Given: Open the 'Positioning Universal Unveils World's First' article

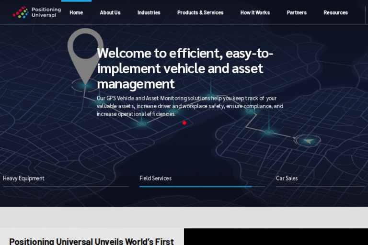Looking at the screenshot, I should point(92,241).
